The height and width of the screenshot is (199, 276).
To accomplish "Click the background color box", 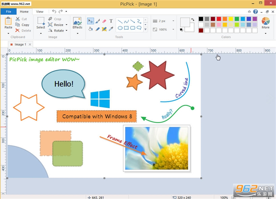I will click(x=191, y=29).
